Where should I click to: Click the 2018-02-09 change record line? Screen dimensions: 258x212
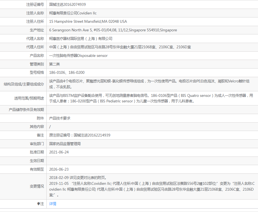pyautogui.click(x=78, y=178)
